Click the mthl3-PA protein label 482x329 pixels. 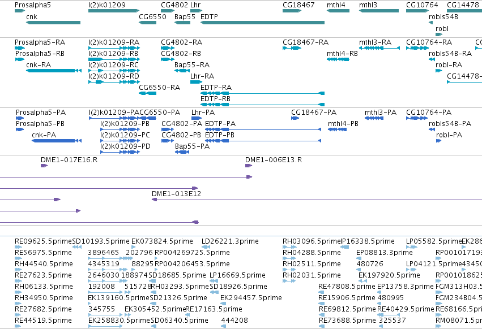pyautogui.click(x=381, y=112)
